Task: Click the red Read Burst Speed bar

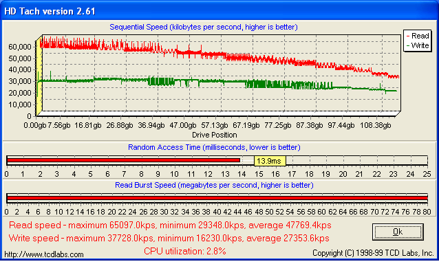Action: click(x=217, y=198)
